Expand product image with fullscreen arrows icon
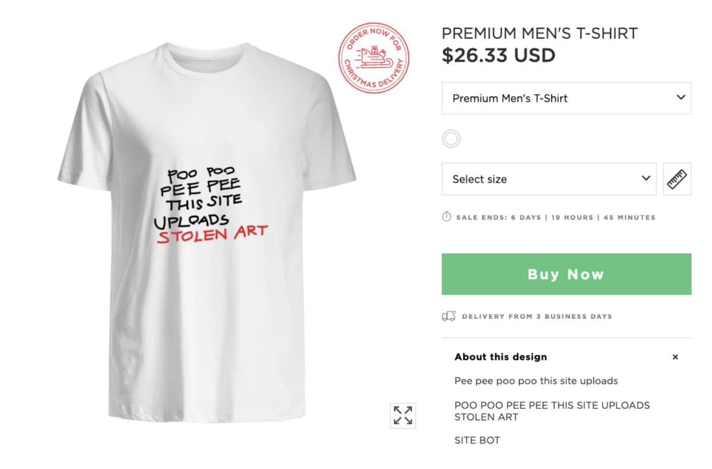The height and width of the screenshot is (469, 712). click(x=403, y=415)
